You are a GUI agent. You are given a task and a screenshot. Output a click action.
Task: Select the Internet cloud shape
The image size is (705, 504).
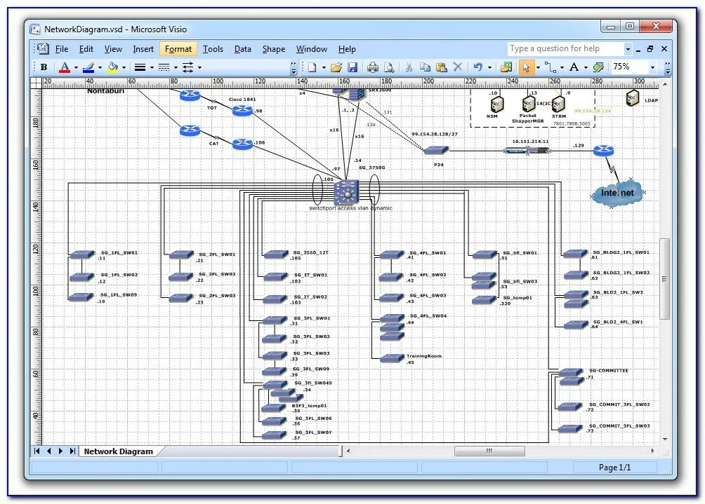pos(617,193)
